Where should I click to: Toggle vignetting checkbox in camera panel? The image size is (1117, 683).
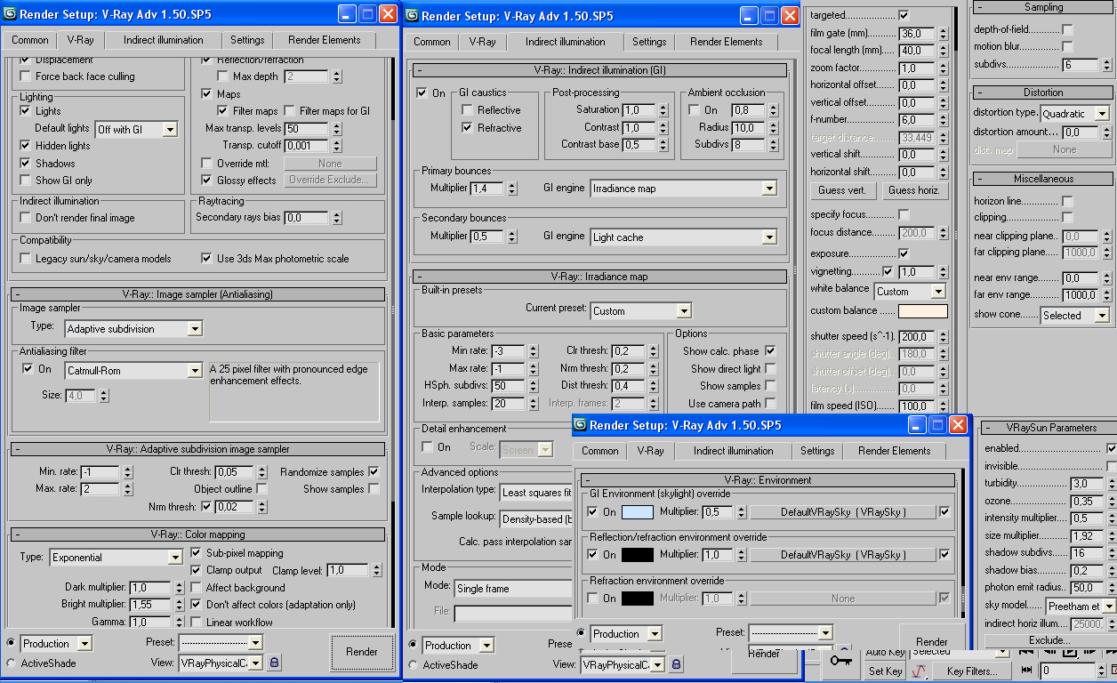click(x=888, y=271)
